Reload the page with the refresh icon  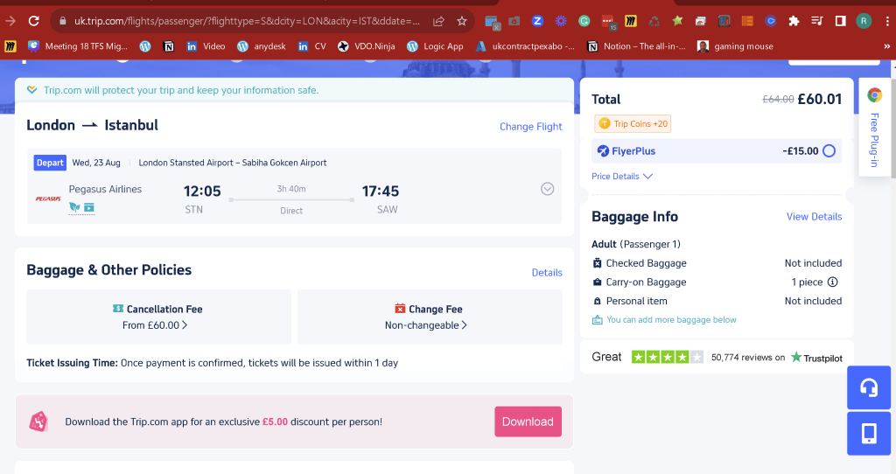pos(34,21)
